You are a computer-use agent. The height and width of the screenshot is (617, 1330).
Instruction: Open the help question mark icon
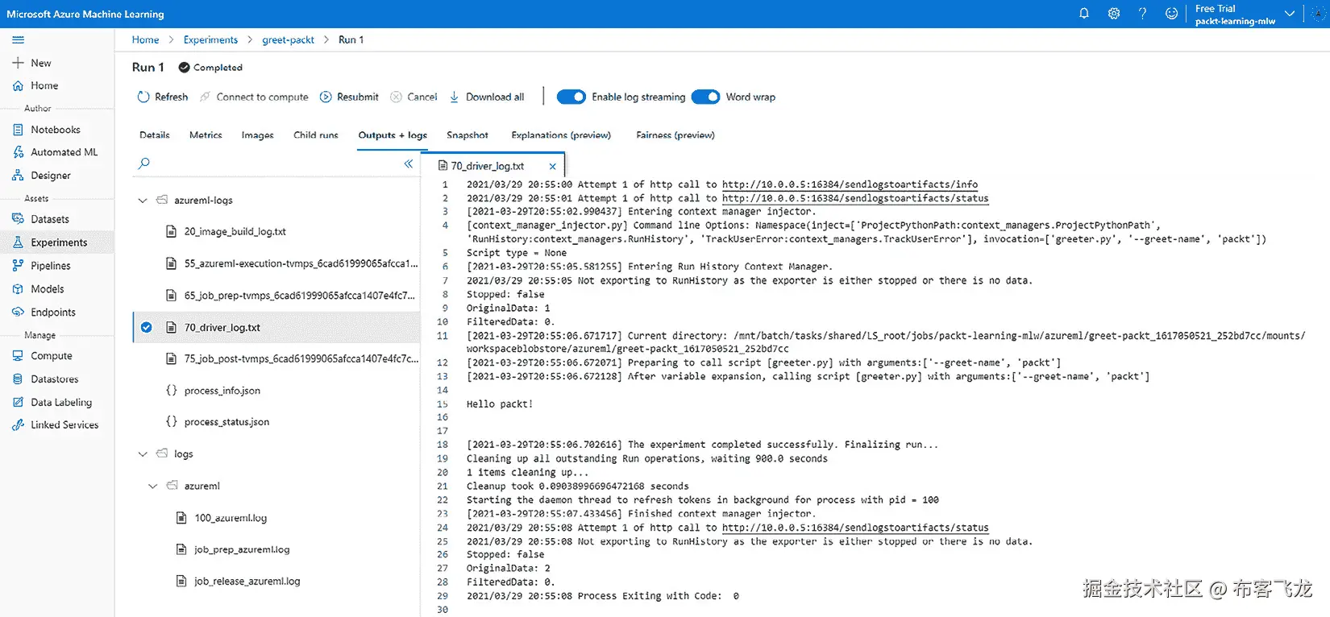(1142, 14)
